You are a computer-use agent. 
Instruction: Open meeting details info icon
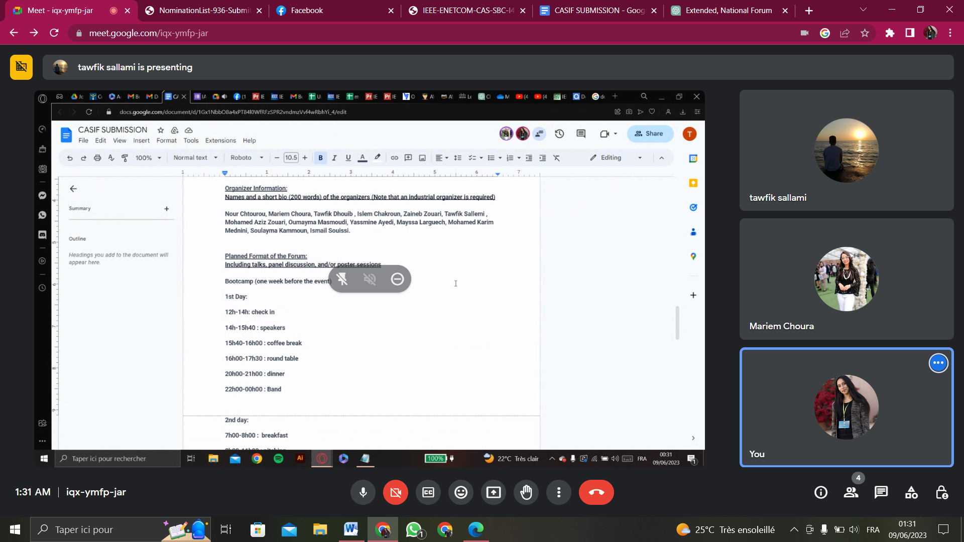click(x=820, y=492)
